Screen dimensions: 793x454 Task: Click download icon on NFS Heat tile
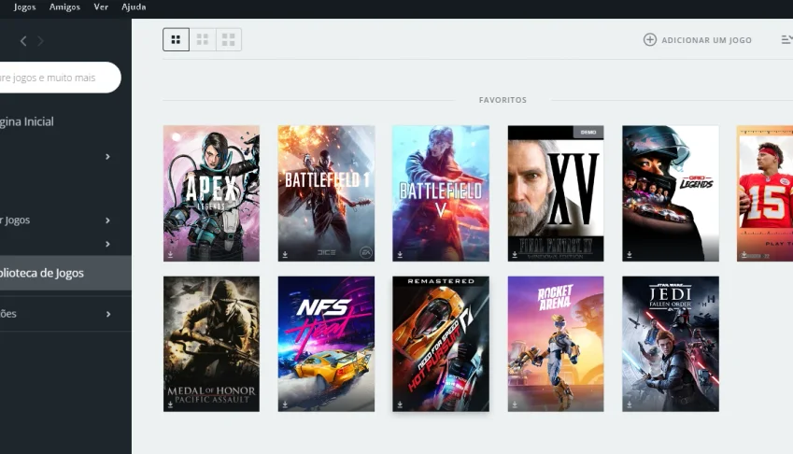[x=285, y=405]
